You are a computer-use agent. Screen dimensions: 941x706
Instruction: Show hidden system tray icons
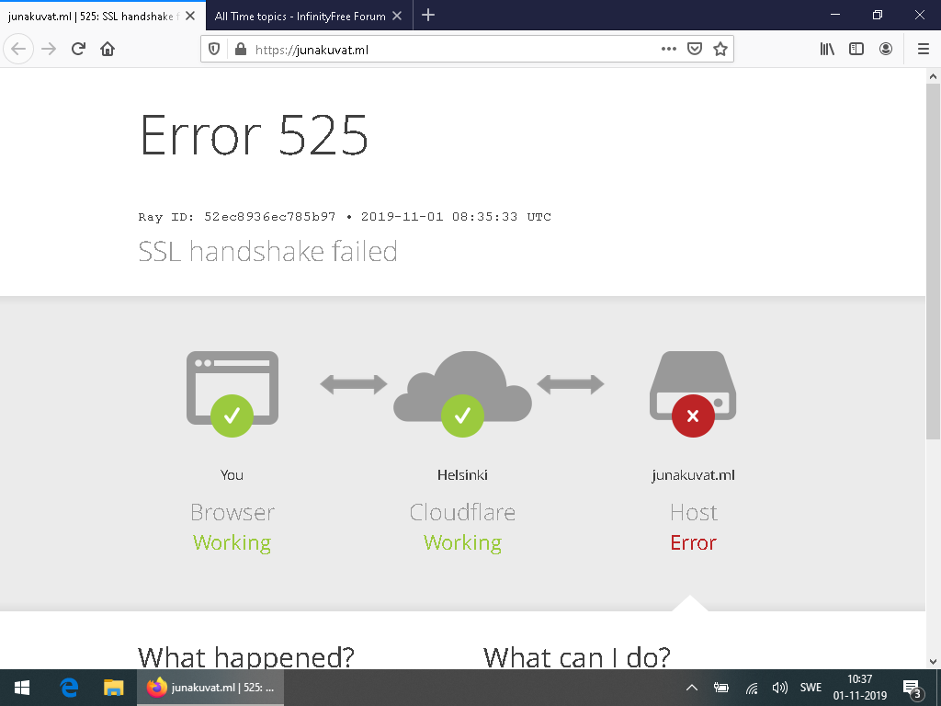(692, 688)
